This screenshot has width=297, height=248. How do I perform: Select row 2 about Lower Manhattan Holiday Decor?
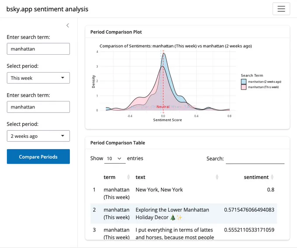(x=183, y=213)
